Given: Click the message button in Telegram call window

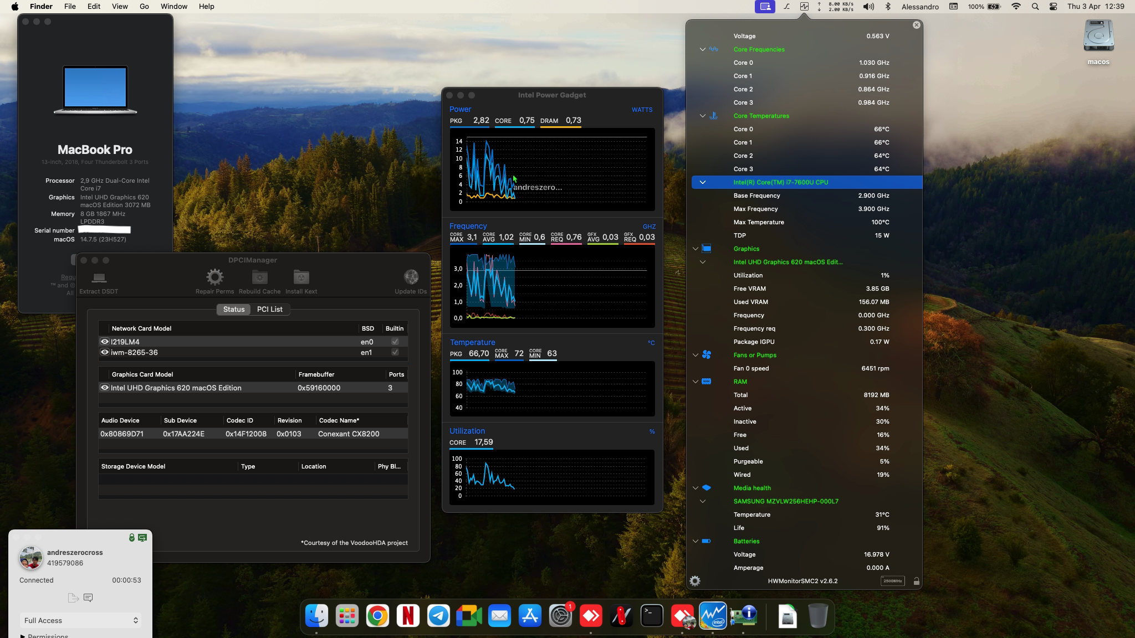Looking at the screenshot, I should (x=88, y=598).
